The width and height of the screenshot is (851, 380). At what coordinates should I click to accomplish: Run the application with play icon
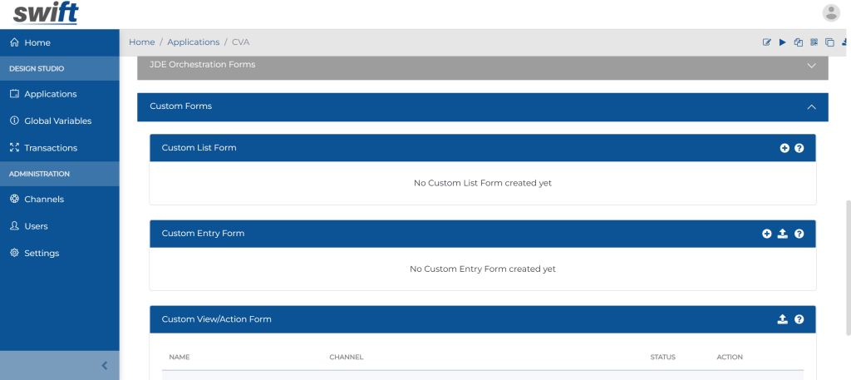click(783, 42)
